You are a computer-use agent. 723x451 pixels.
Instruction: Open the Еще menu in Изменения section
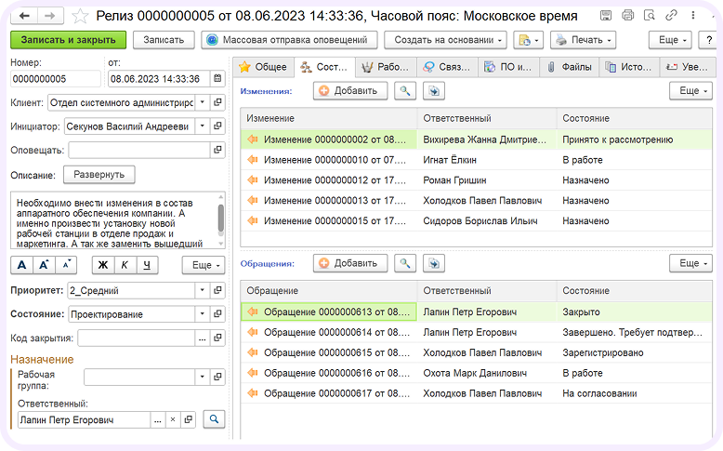690,91
